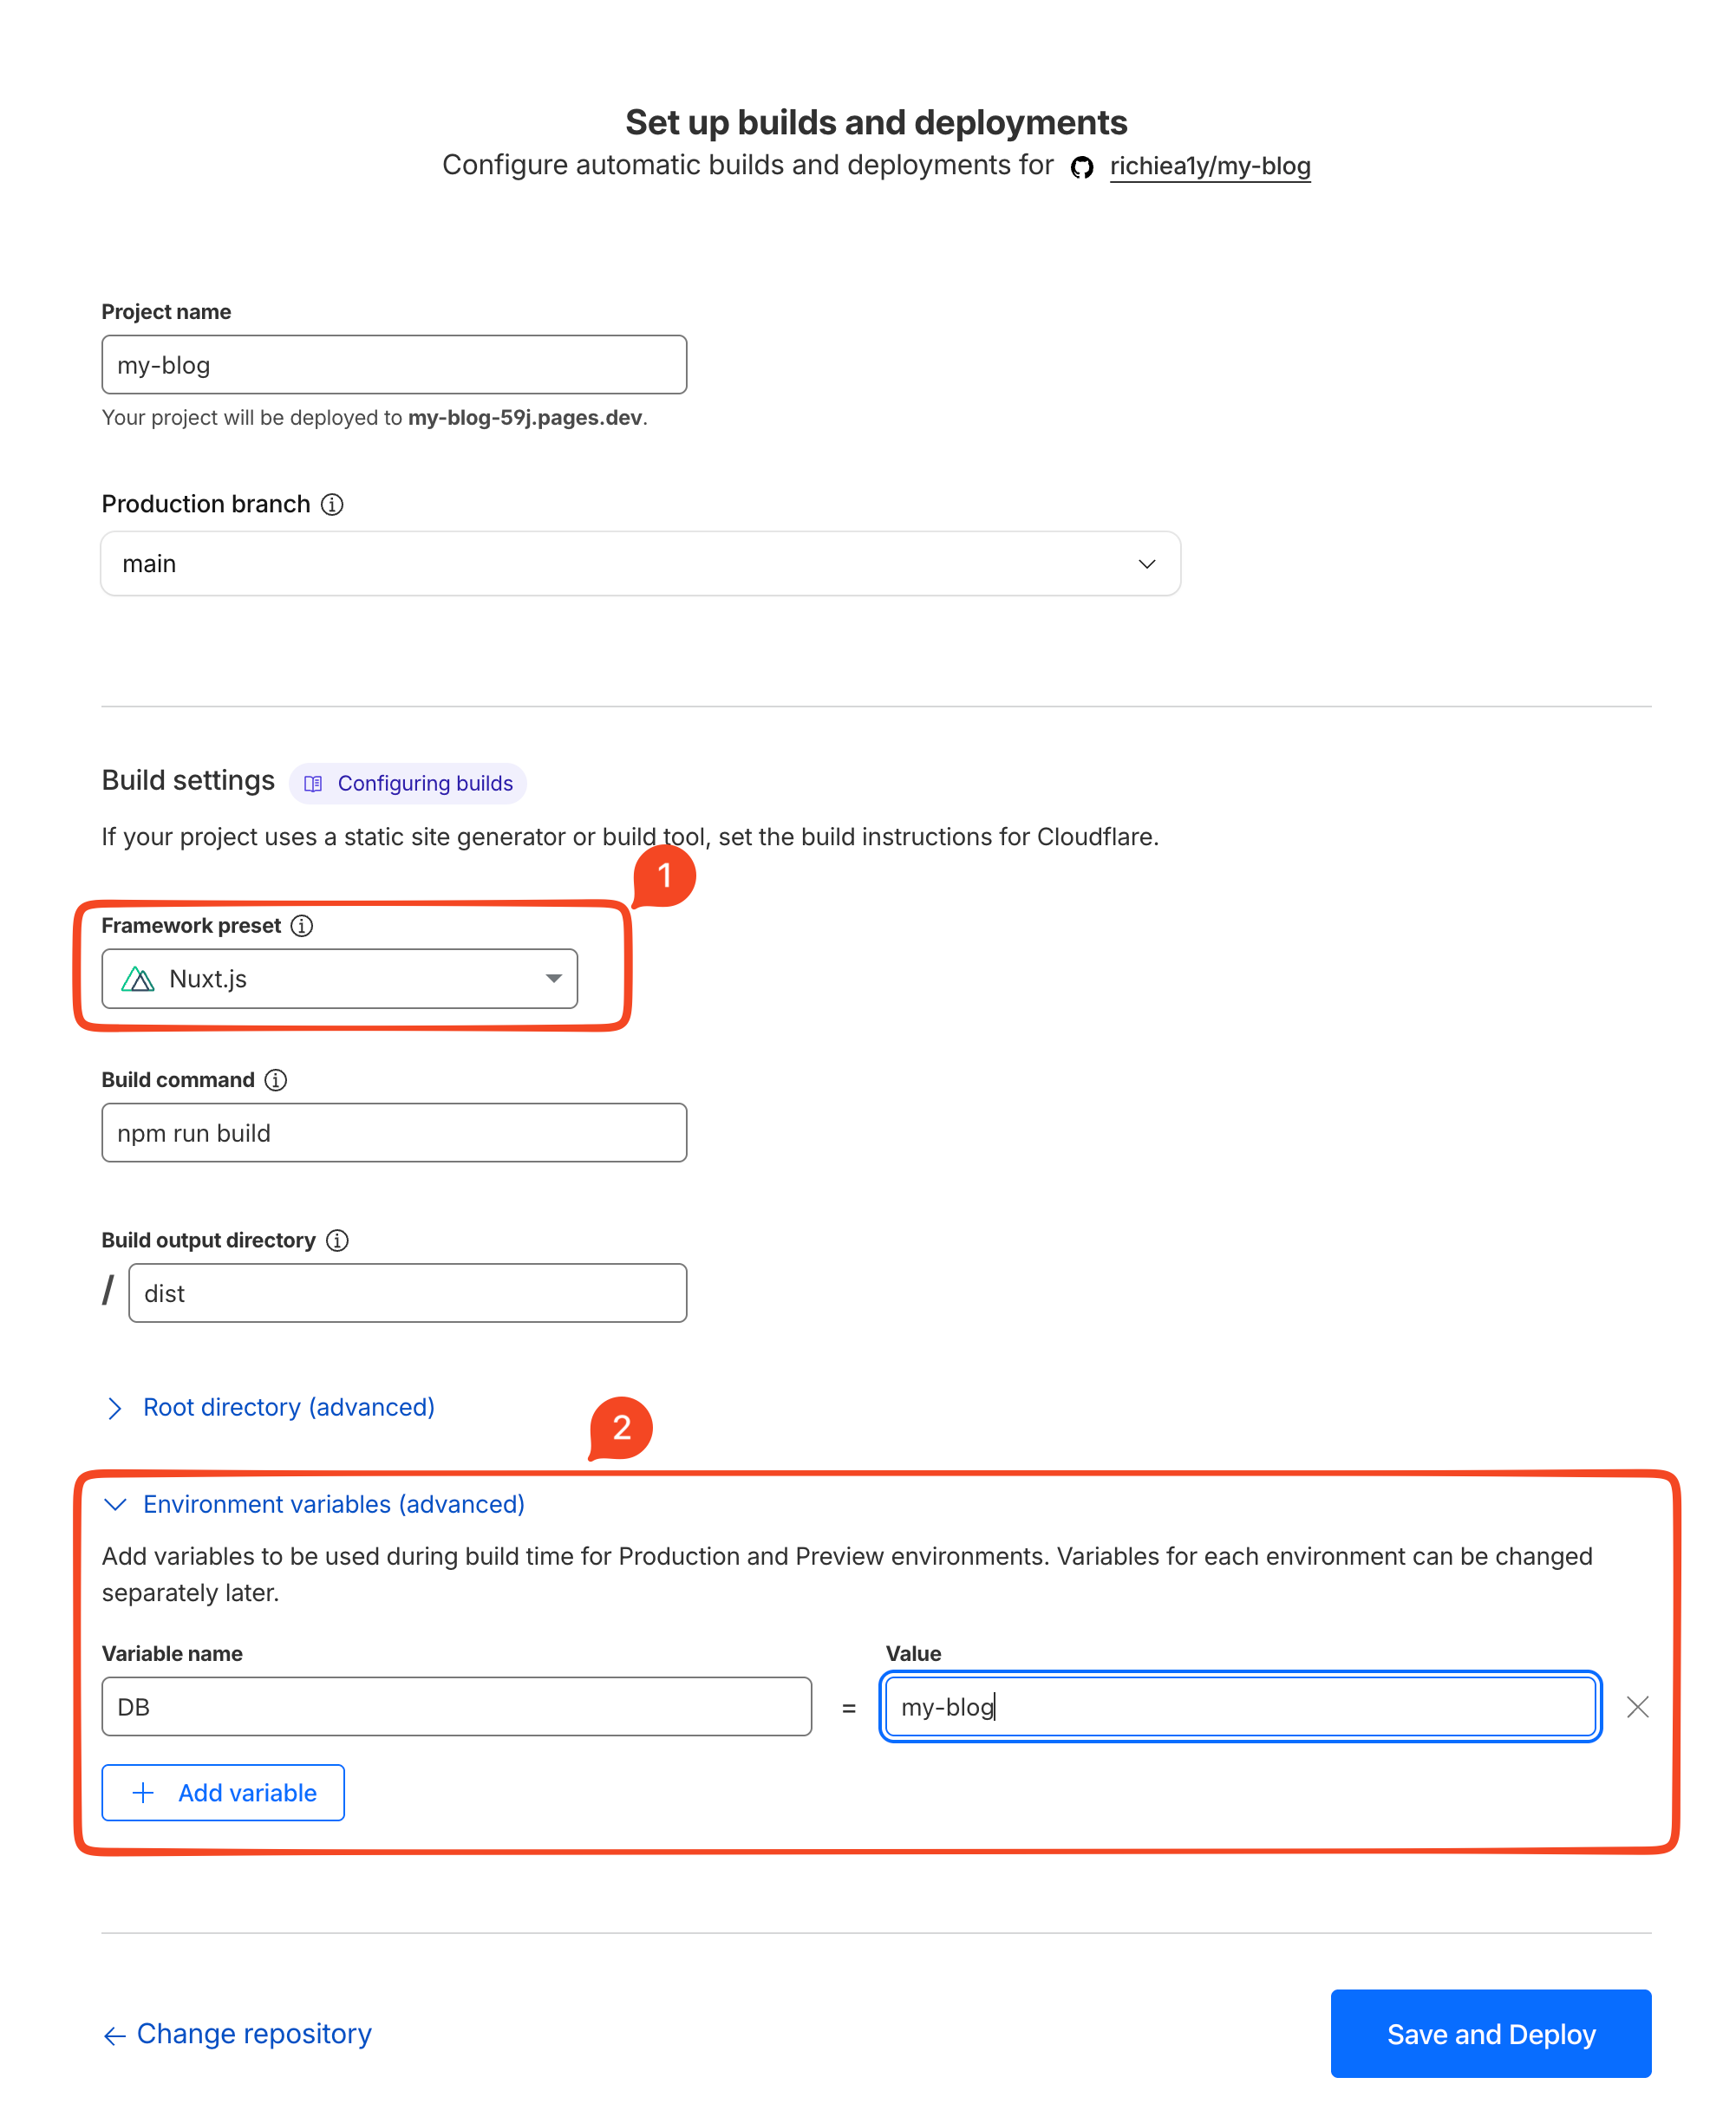The height and width of the screenshot is (2110, 1736).
Task: Click the Build output directory info icon
Action: [338, 1241]
